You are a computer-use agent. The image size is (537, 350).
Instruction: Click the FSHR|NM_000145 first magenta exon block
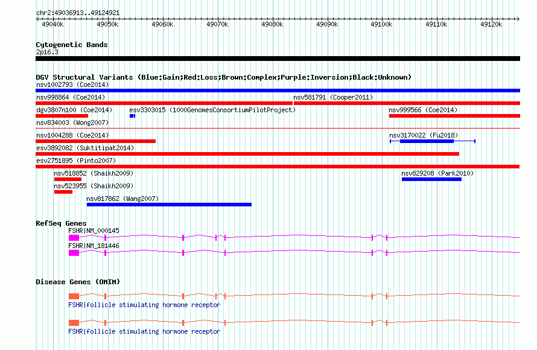click(x=74, y=238)
